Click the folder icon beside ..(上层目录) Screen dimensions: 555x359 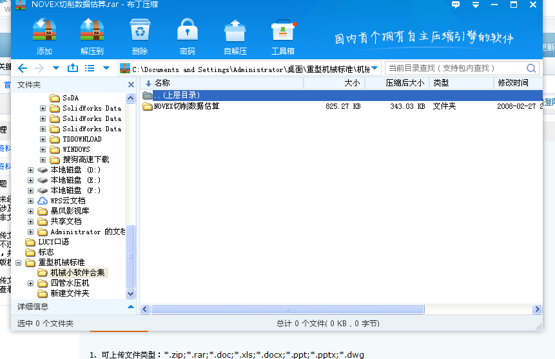(147, 95)
